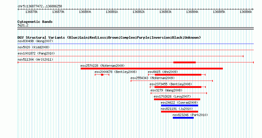Click the 136882k ruler position
The height and width of the screenshot is (138, 262).
point(139,12)
